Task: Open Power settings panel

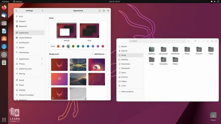Action: point(29,85)
